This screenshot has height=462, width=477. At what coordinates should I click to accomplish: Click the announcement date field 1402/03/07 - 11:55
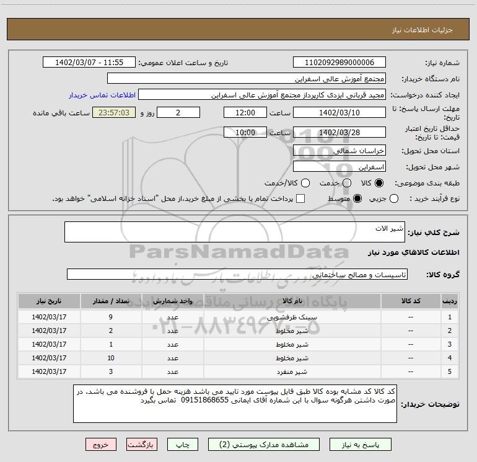(89, 63)
